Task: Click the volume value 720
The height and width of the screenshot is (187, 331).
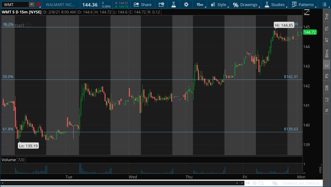Action: tap(21, 160)
